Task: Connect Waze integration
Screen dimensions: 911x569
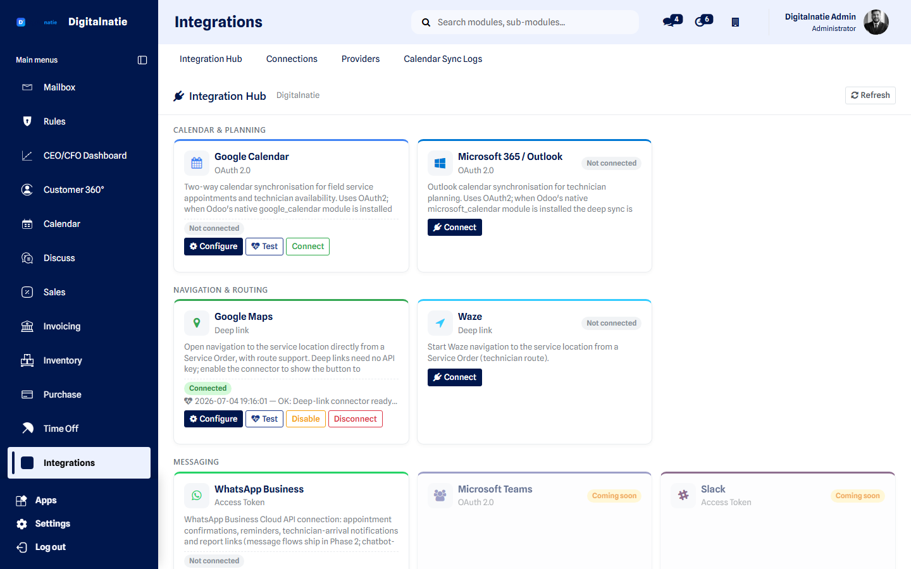Action: (x=455, y=377)
